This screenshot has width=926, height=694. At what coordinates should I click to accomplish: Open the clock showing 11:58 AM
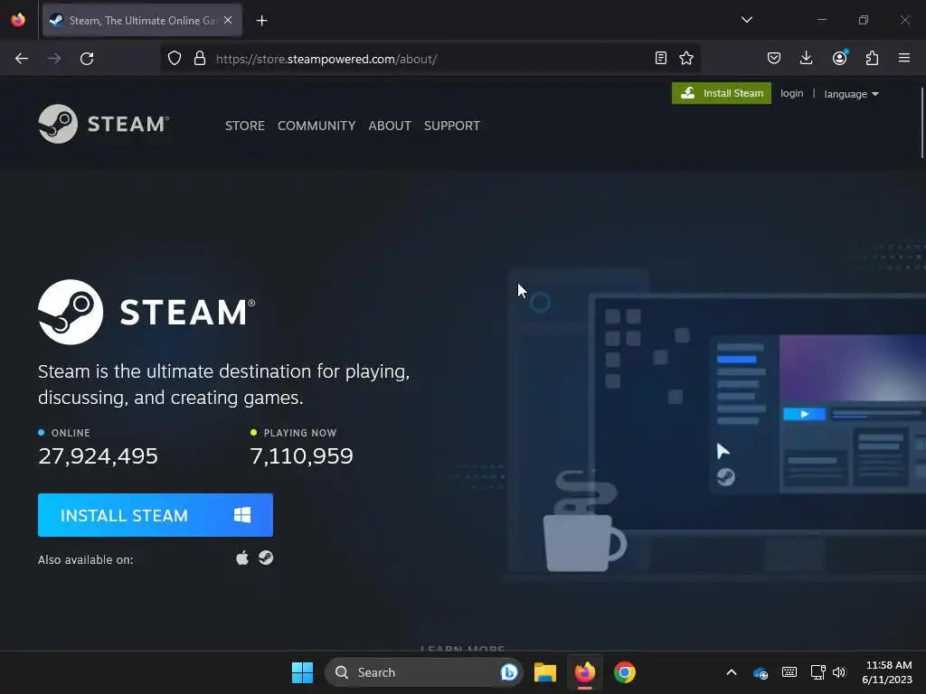point(887,672)
